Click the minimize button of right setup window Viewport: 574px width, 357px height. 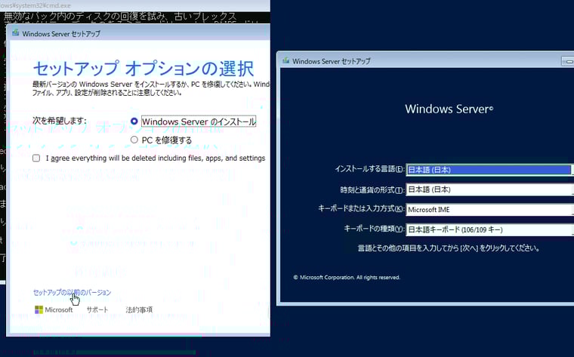point(568,61)
